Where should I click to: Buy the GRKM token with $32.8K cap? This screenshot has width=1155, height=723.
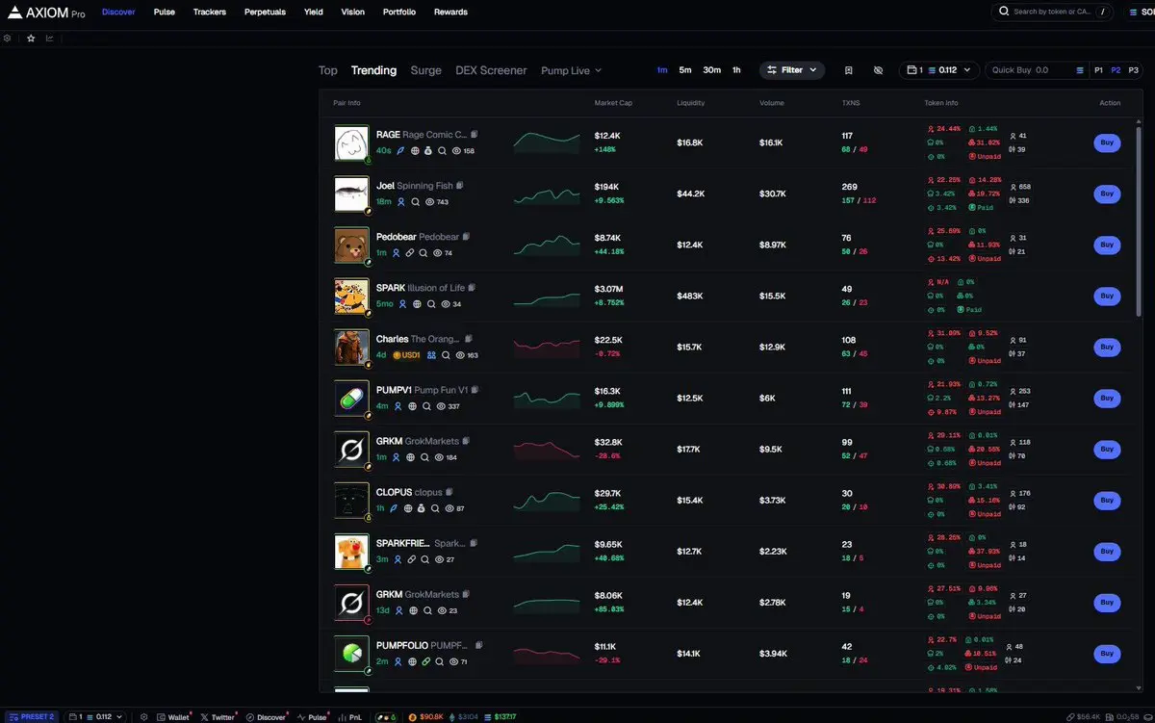pos(1107,449)
